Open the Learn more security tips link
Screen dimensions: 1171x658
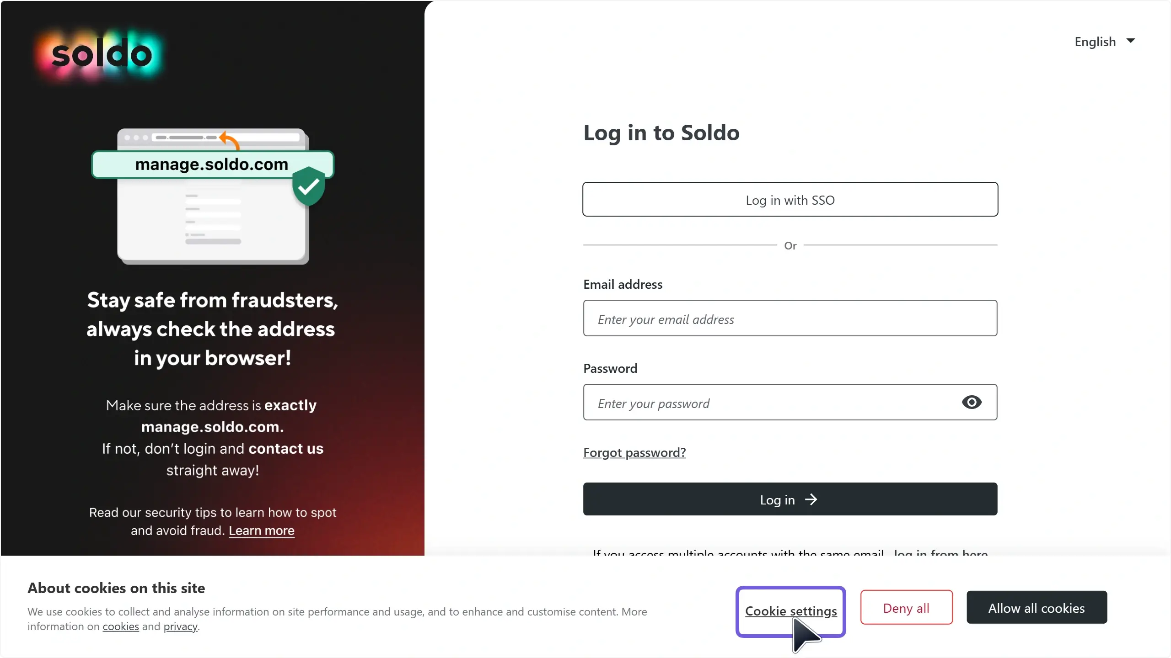pos(262,531)
